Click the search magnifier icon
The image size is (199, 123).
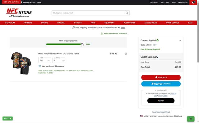[x=127, y=13]
